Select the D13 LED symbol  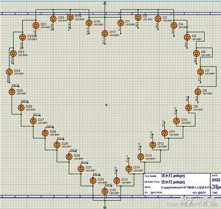tap(141, 157)
